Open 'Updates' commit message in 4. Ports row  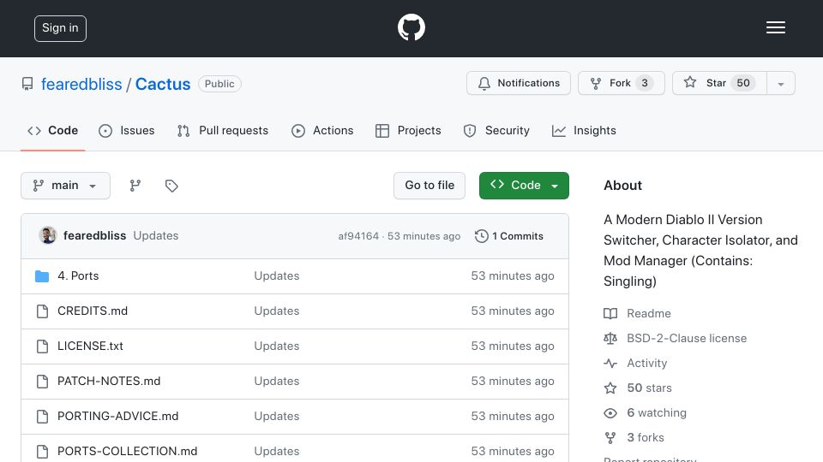[277, 276]
